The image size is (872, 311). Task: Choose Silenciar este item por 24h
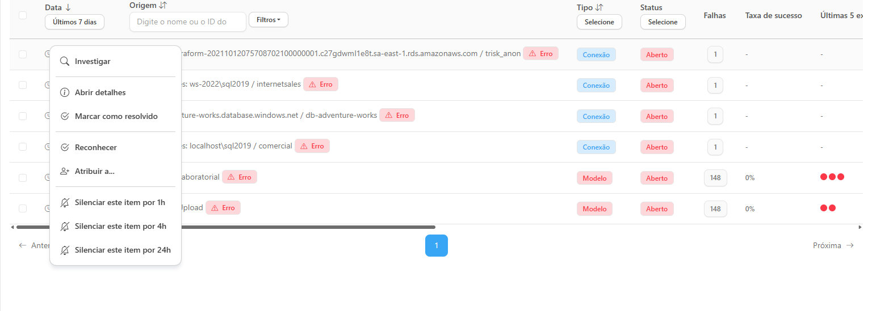(x=115, y=250)
